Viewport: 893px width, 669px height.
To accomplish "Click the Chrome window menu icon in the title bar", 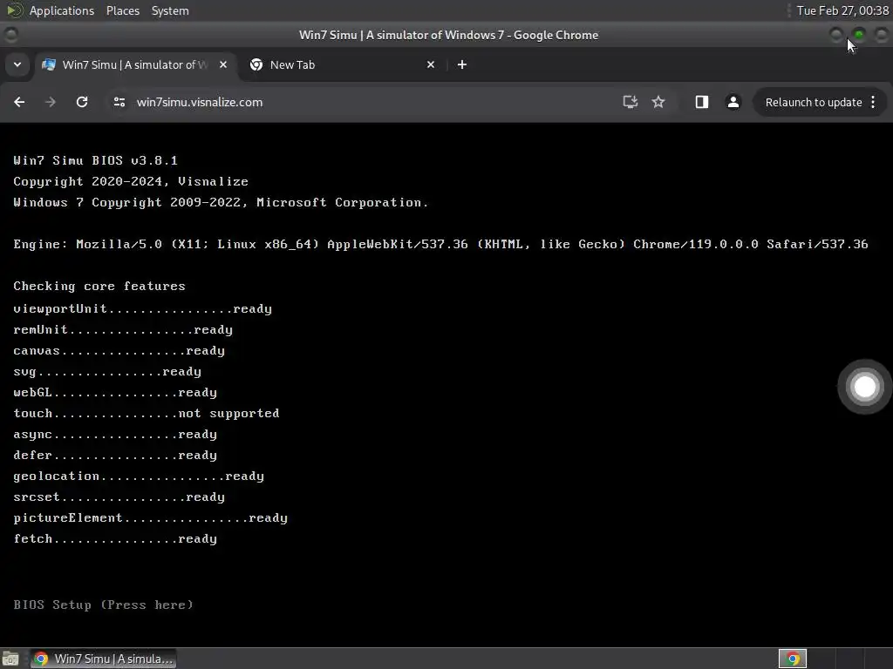I will pos(10,35).
